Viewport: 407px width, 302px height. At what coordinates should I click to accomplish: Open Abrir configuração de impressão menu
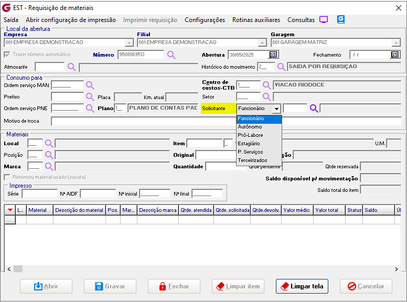[x=71, y=20]
